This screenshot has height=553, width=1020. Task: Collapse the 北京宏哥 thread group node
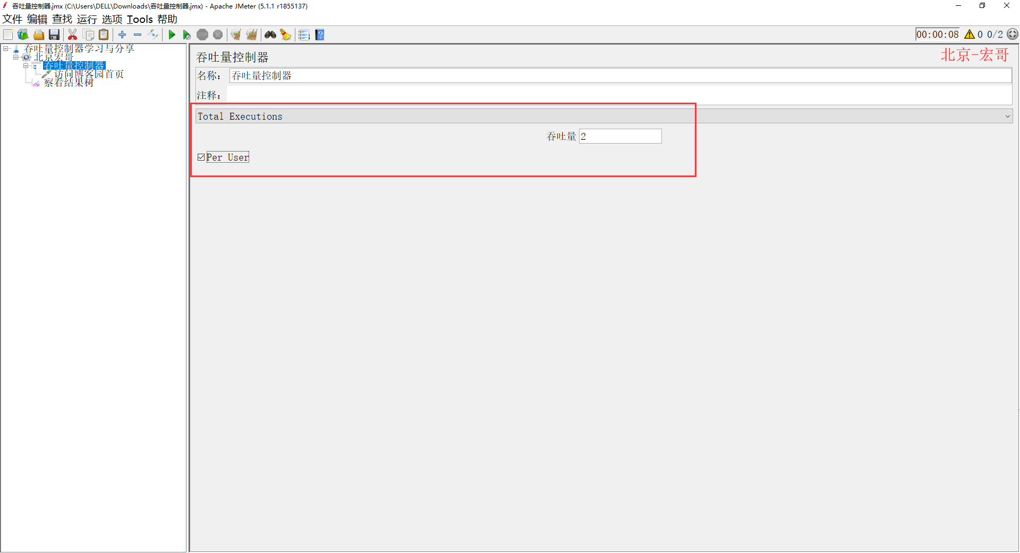(x=16, y=57)
